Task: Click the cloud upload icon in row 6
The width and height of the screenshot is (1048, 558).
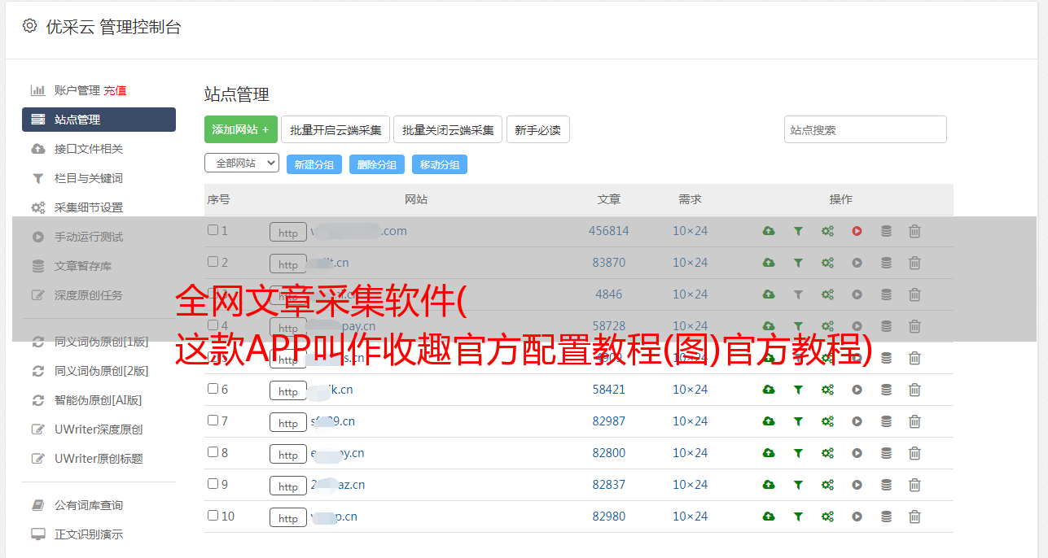Action: [x=769, y=390]
